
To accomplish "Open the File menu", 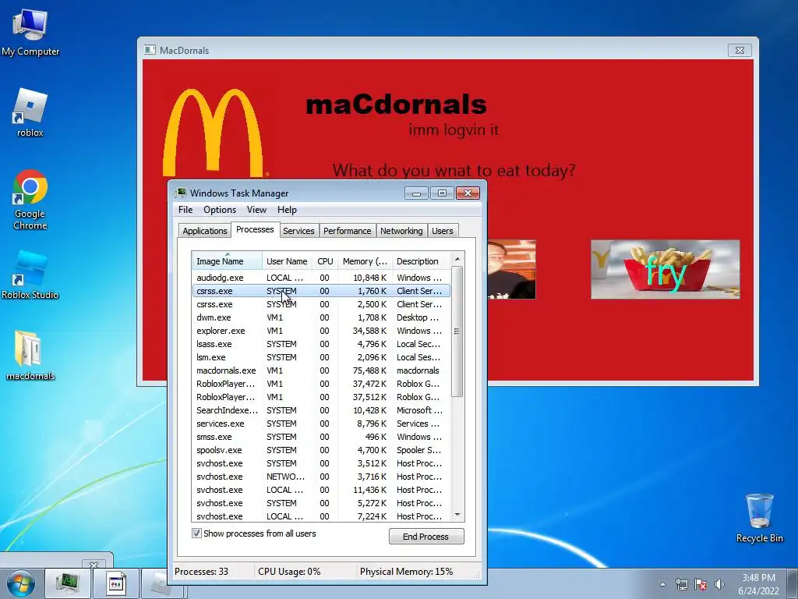I will (x=185, y=210).
